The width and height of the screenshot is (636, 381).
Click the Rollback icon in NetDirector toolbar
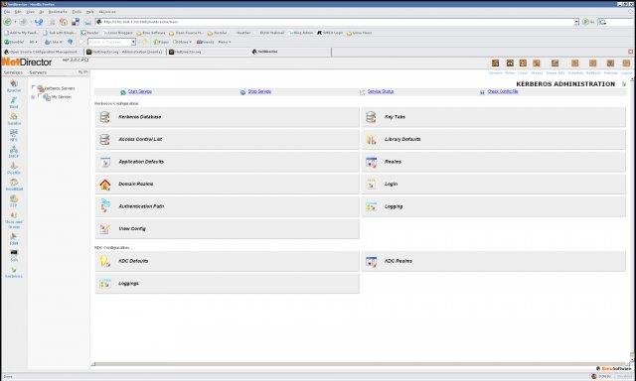[593, 63]
